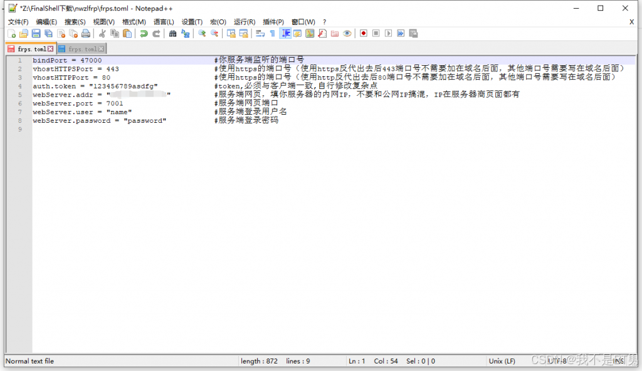Click 'length : 872' in status bar
The image size is (642, 371).
coord(259,361)
